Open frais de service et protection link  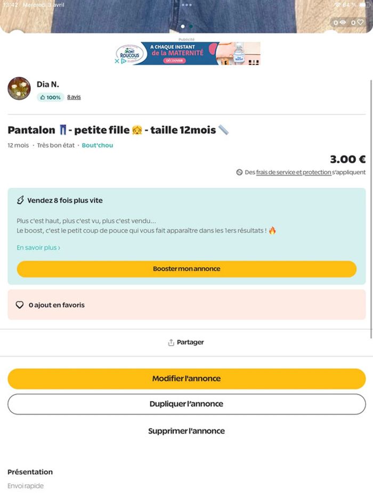[x=294, y=173]
